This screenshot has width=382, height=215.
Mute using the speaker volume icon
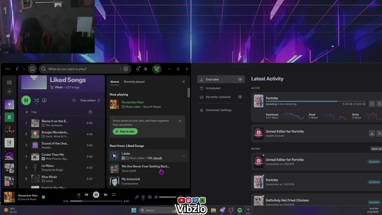pos(156,197)
